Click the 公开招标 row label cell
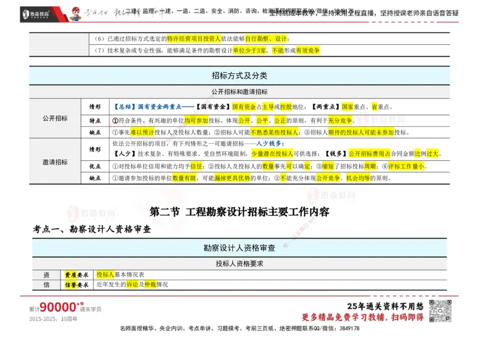 pyautogui.click(x=55, y=118)
